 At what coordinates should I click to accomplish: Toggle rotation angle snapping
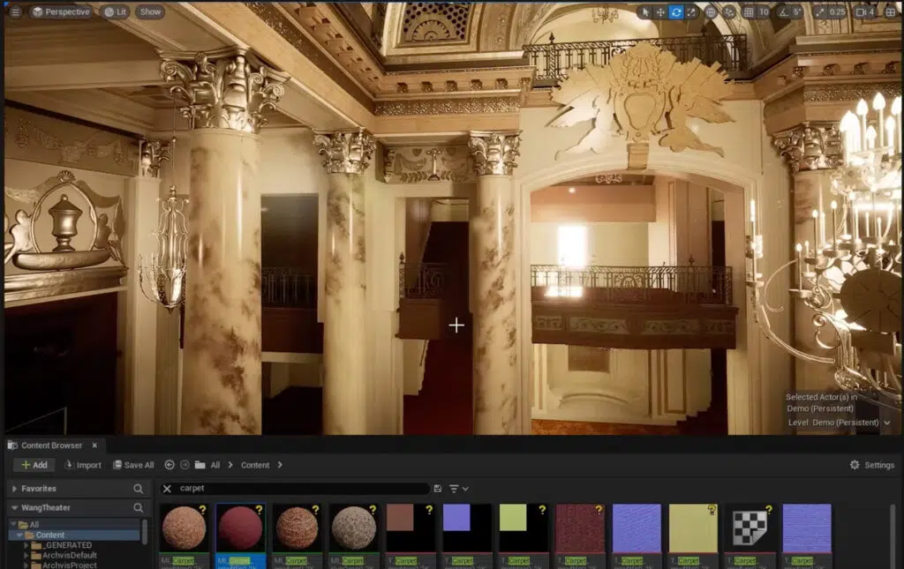click(782, 12)
